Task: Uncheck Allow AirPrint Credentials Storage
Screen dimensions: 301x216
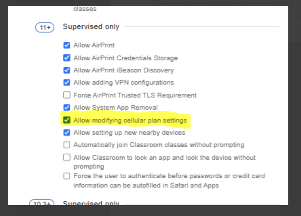Action: click(x=66, y=58)
